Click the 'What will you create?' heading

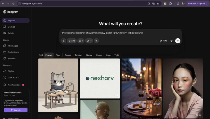click(x=121, y=24)
